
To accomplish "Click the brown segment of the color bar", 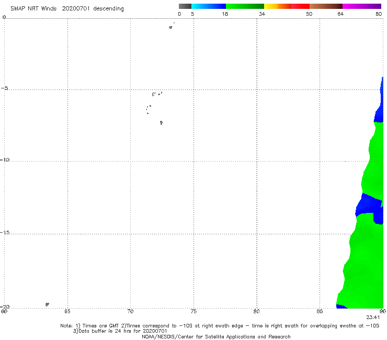I will 326,6.
